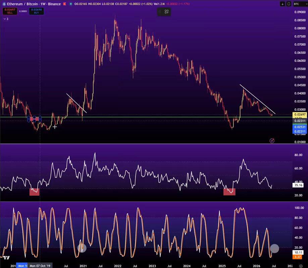Click the blue 0.02531 price label

[x=300, y=127]
